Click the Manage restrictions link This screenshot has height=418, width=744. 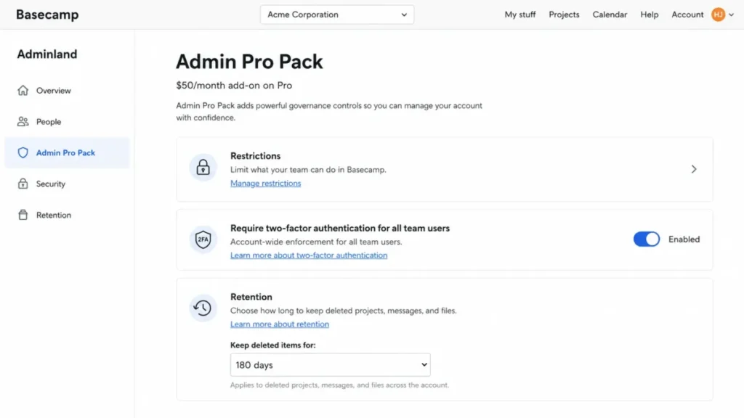tap(266, 184)
